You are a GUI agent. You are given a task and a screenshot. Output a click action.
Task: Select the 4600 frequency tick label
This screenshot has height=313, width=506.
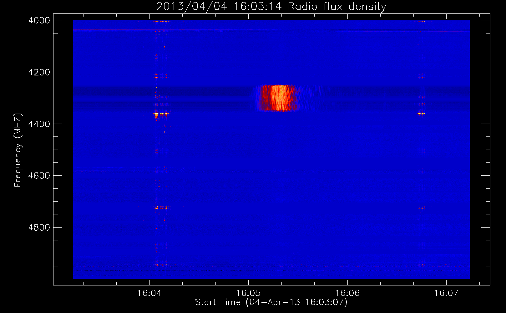39,176
